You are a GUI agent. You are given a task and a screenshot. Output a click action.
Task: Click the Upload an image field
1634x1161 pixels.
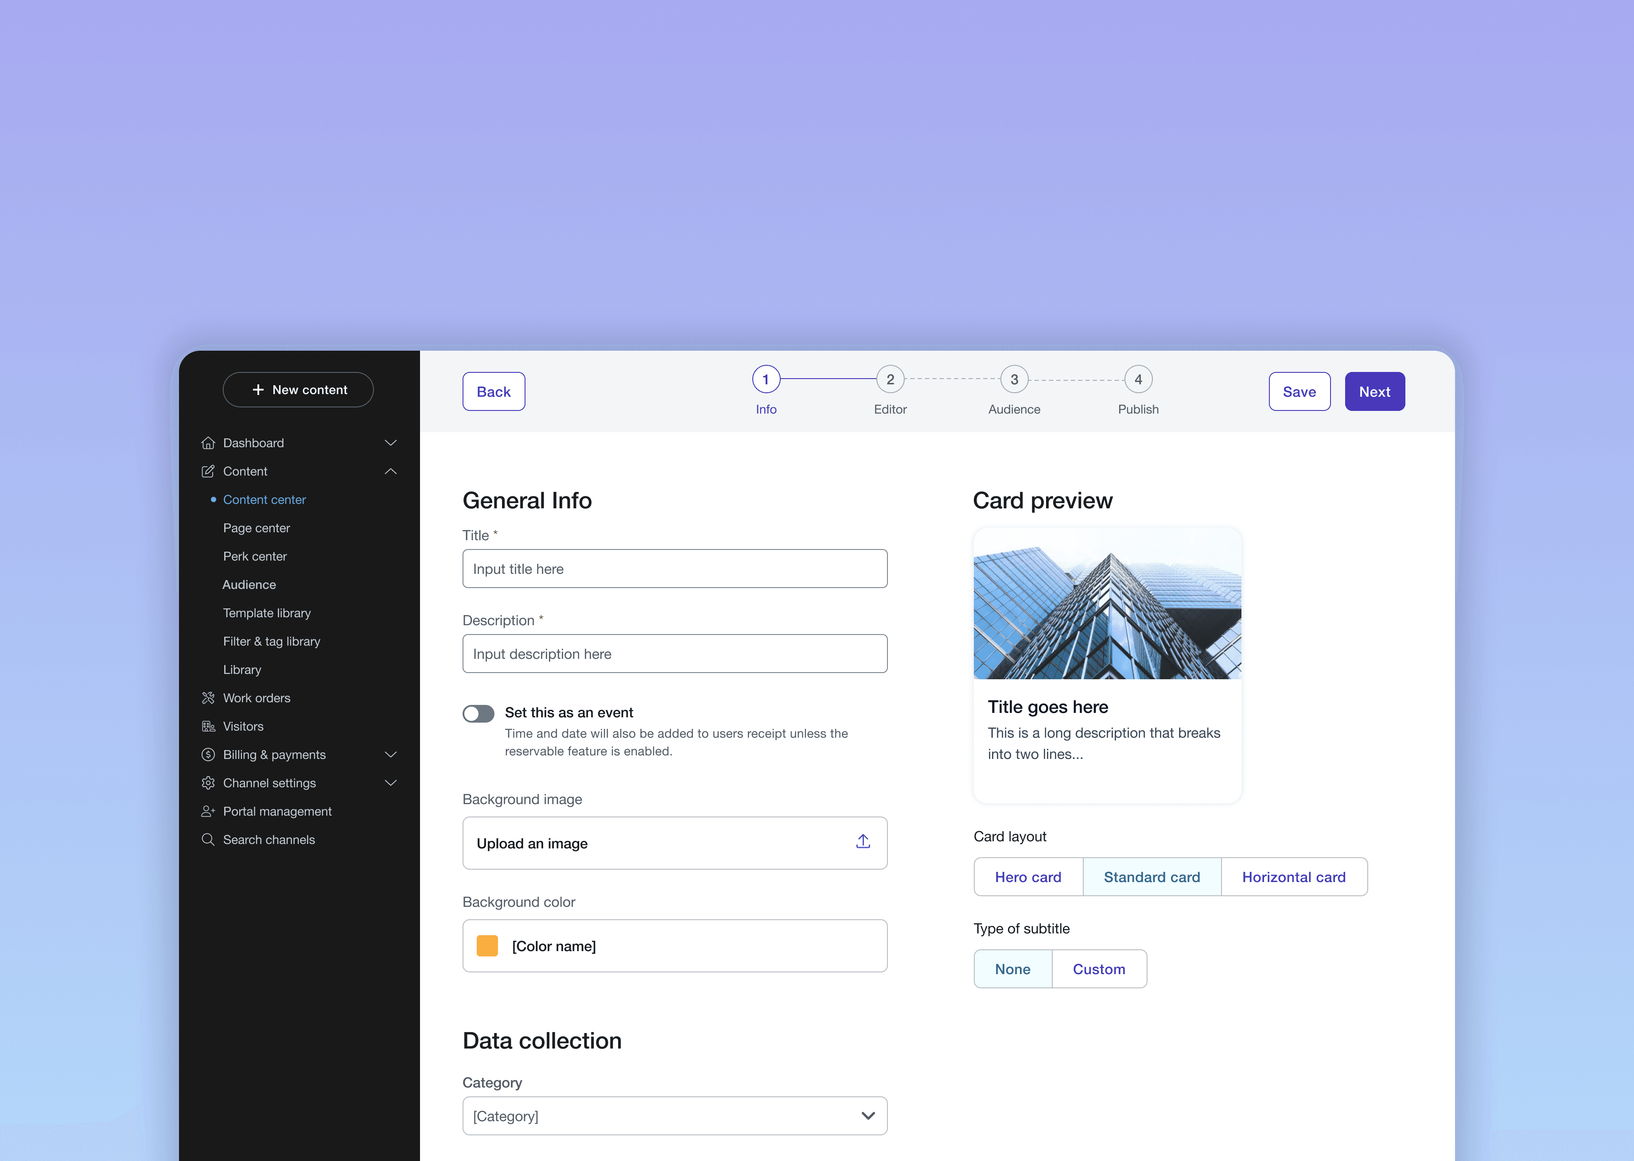pos(675,843)
